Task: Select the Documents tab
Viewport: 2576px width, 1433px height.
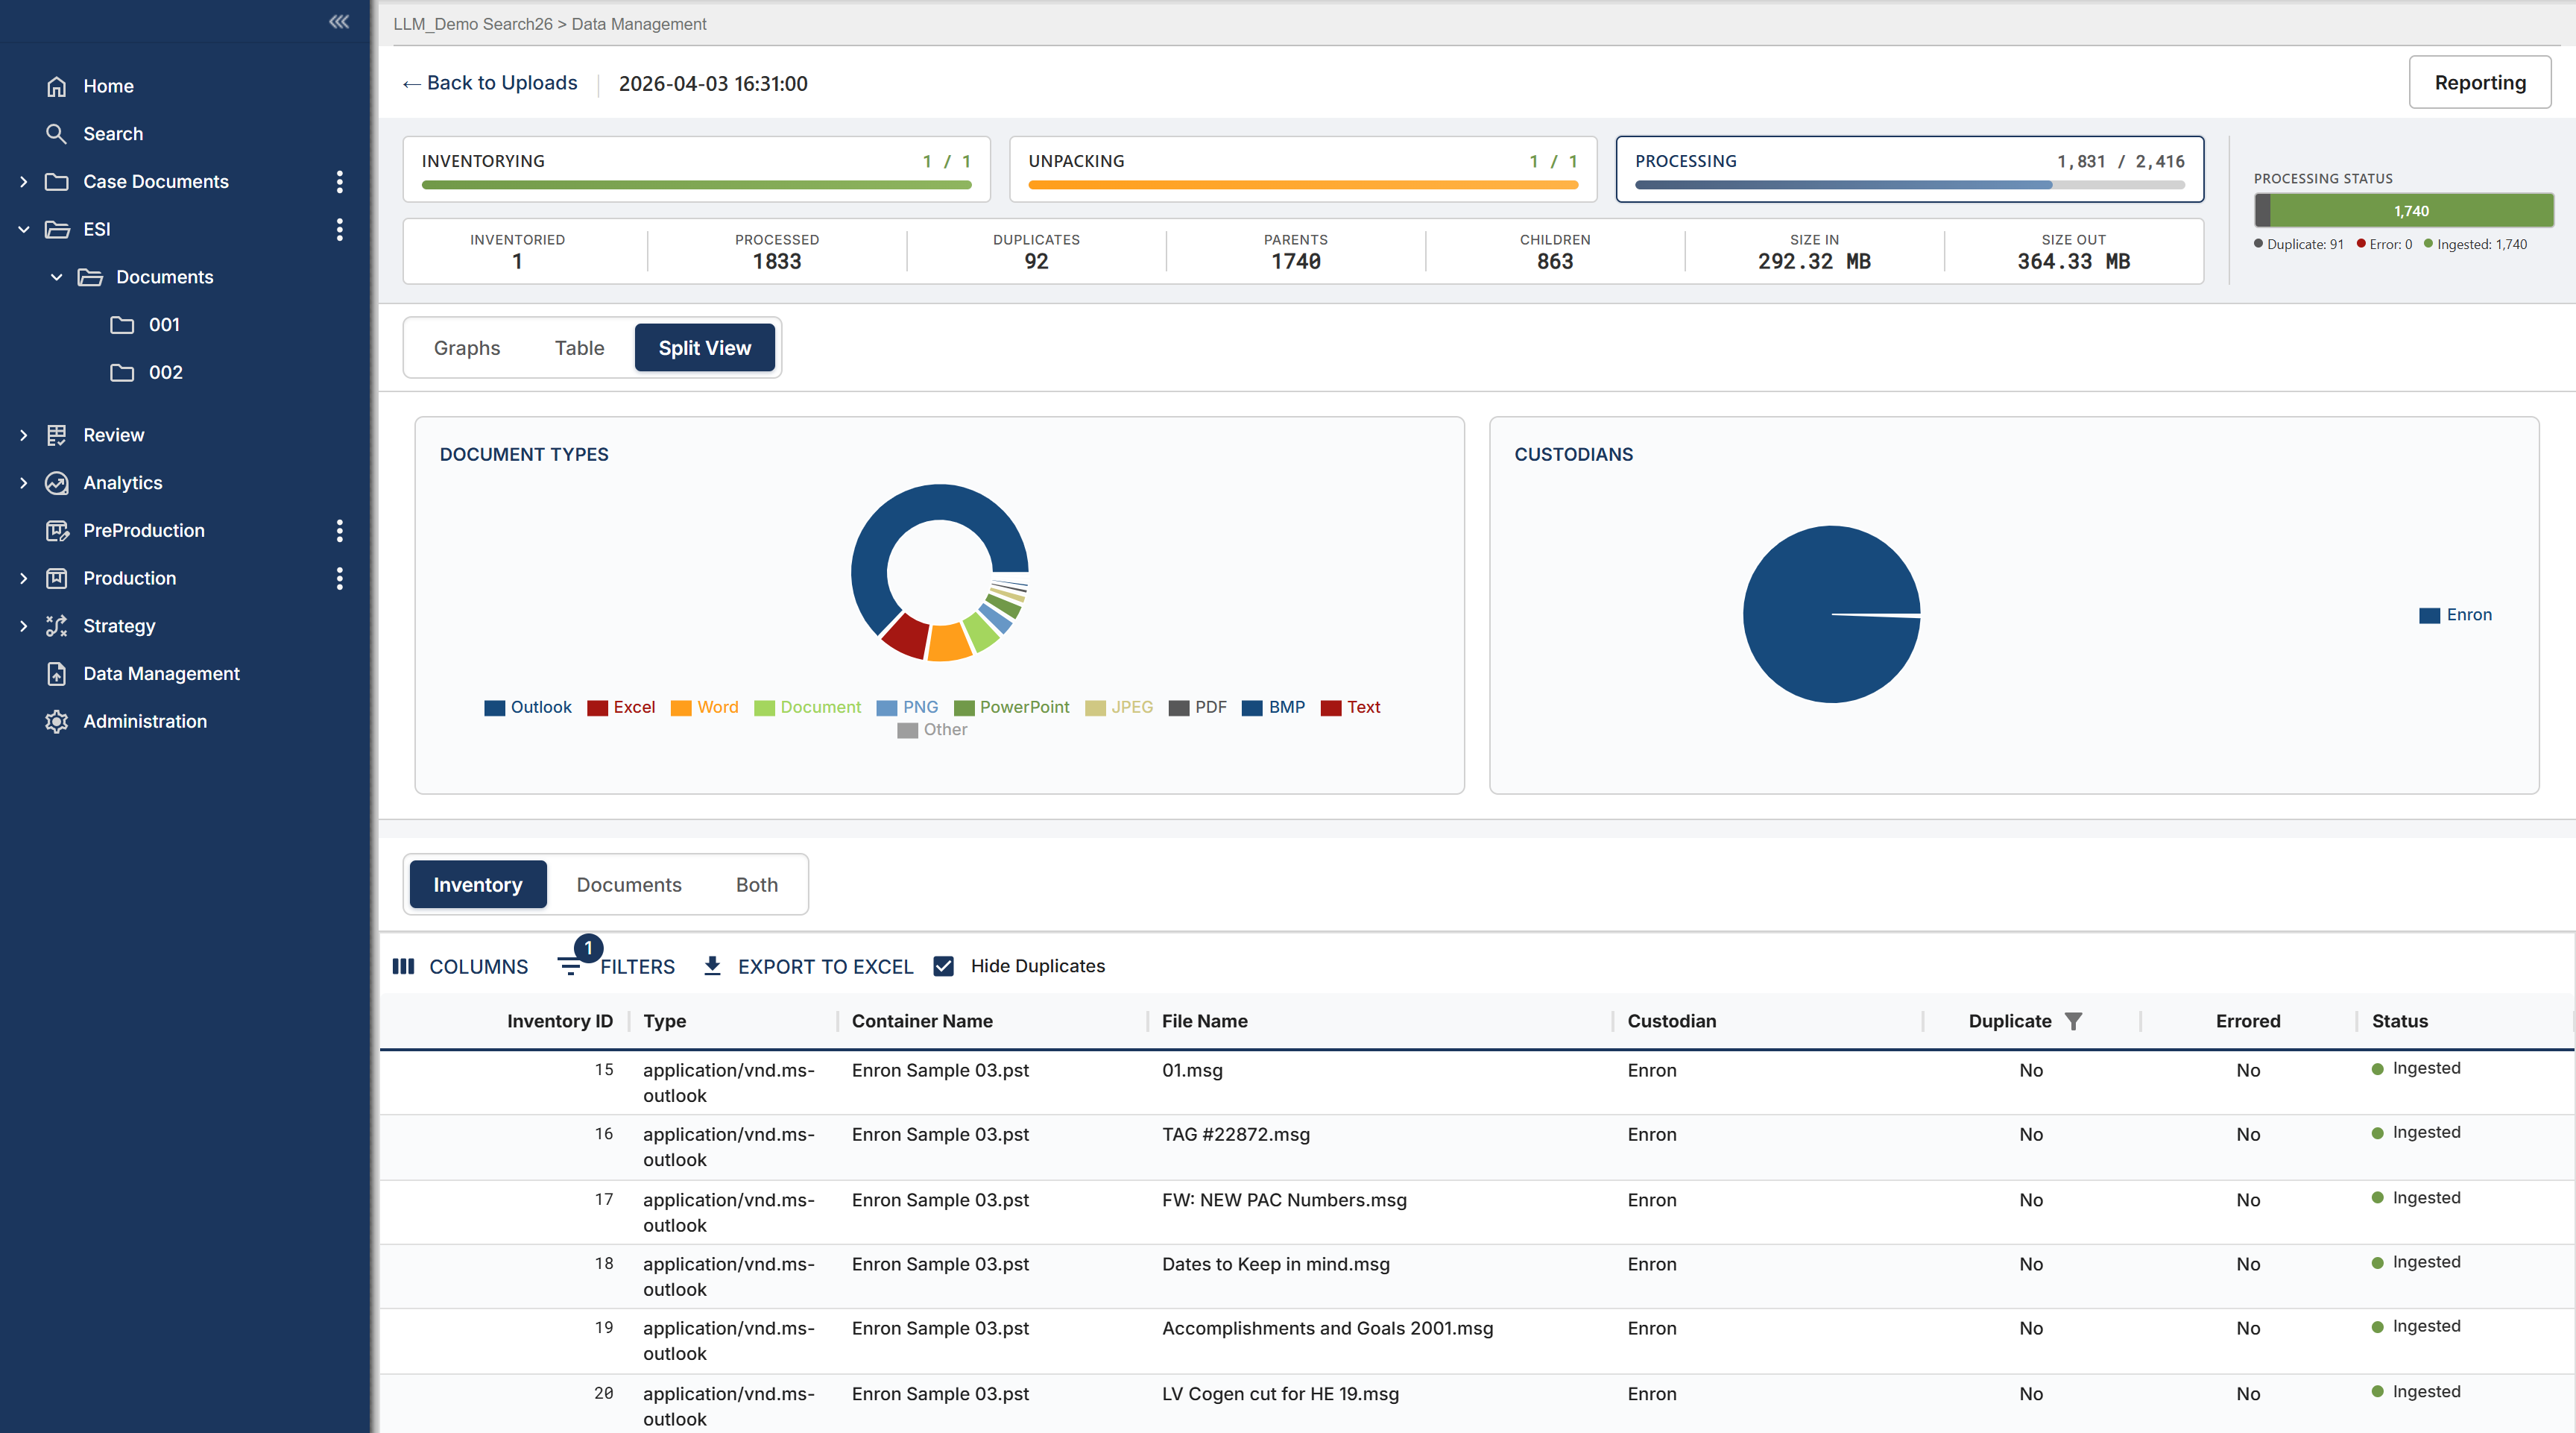Action: [628, 885]
